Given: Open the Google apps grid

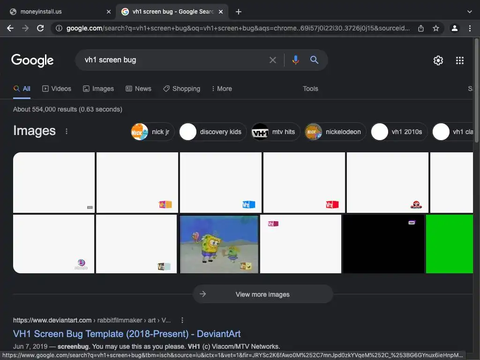Looking at the screenshot, I should (x=460, y=60).
